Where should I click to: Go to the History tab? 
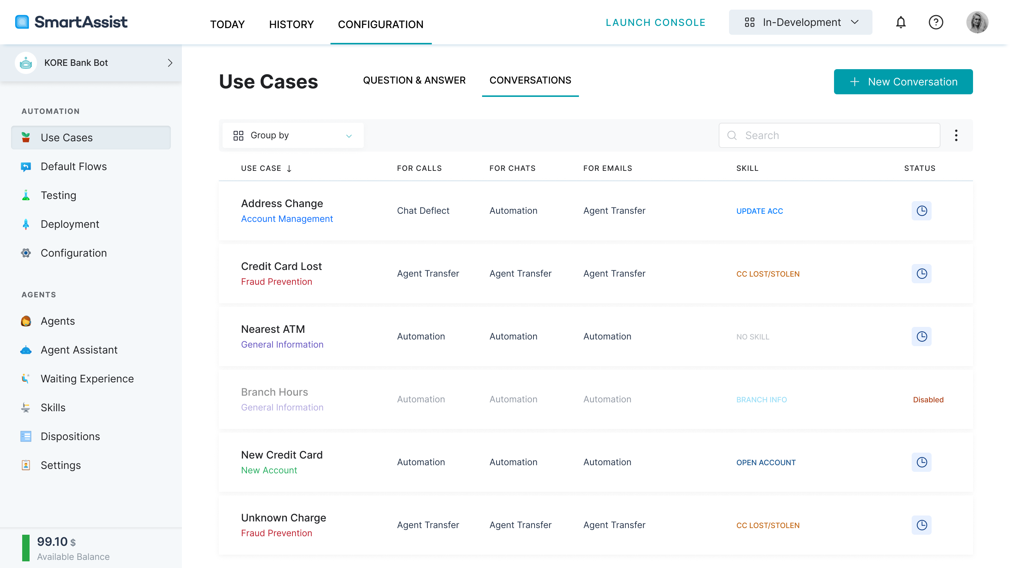pos(291,24)
